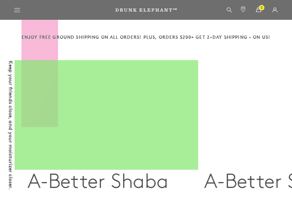Open the partially visible second 'A-Better' product
The image size is (292, 219).
[x=247, y=181]
